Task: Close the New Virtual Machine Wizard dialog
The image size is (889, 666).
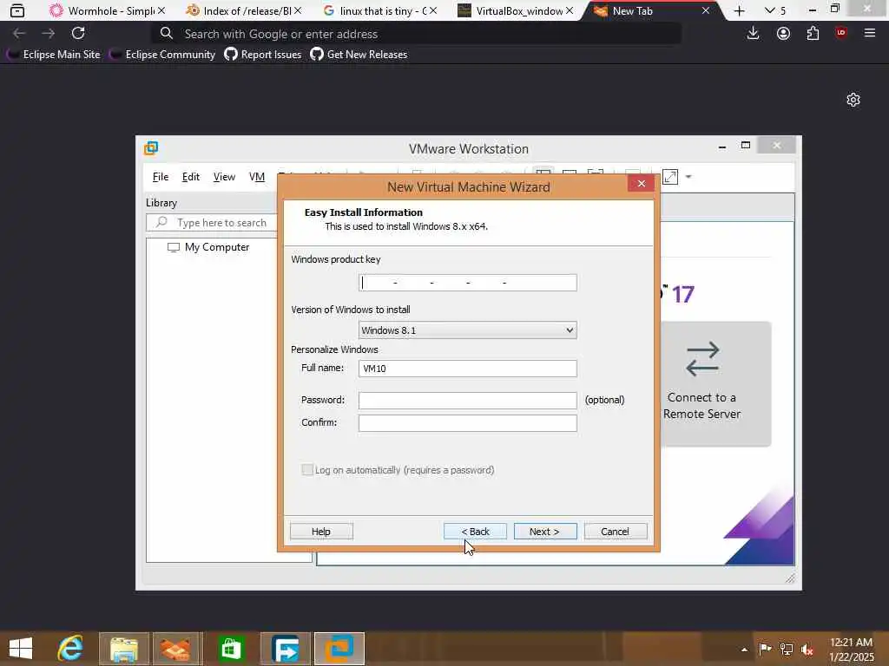Action: pos(642,184)
